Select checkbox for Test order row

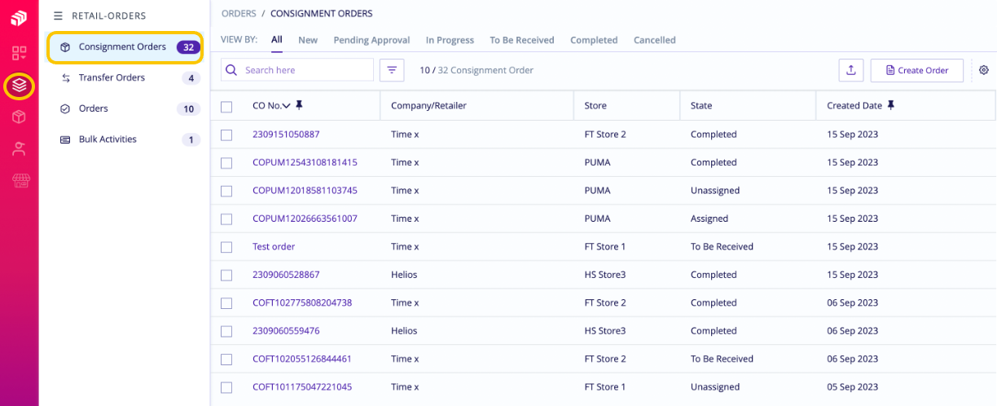(x=226, y=247)
